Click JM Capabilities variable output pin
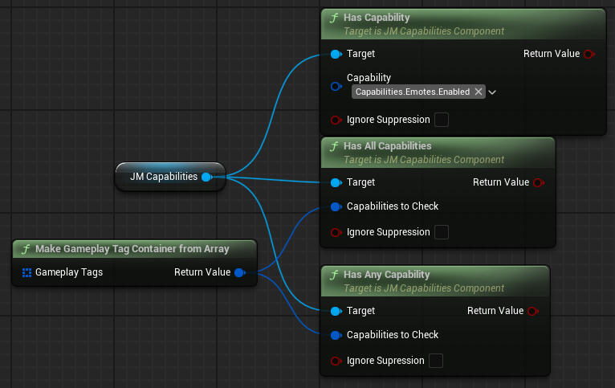The image size is (615, 388). [x=206, y=177]
